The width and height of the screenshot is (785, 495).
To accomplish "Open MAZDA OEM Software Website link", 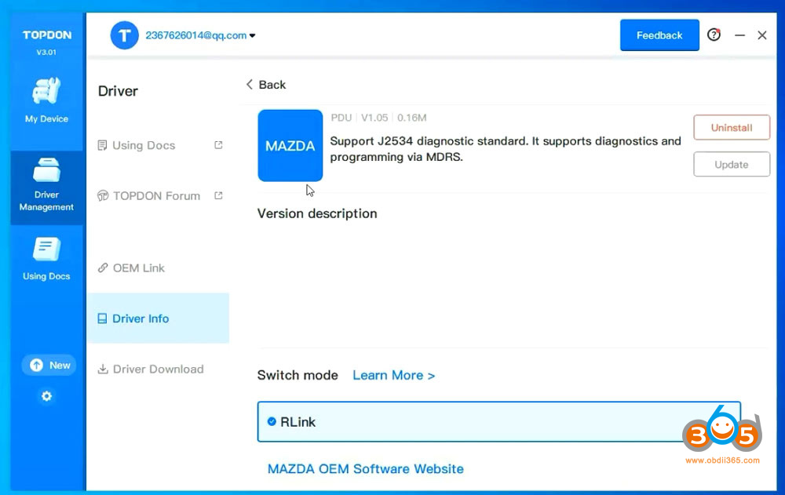I will 366,469.
